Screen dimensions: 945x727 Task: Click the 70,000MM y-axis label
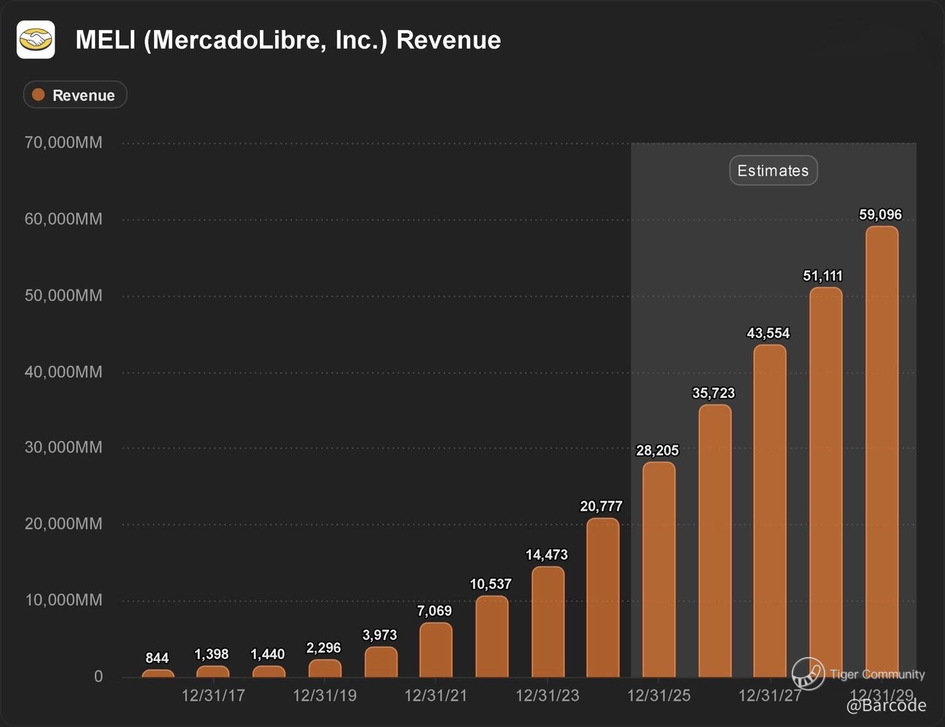pos(64,142)
